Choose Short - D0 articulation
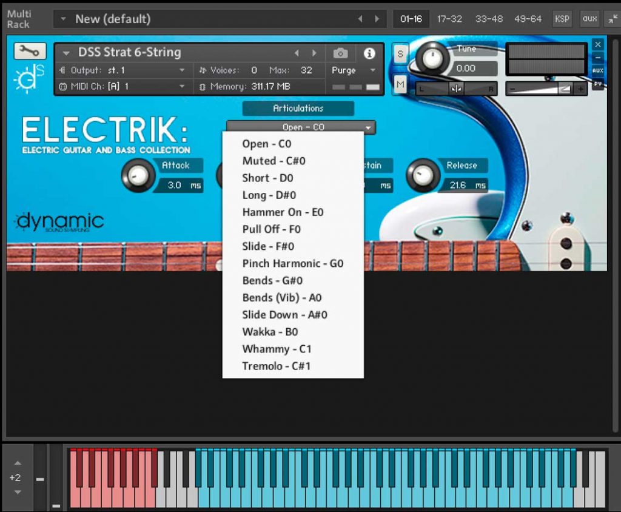This screenshot has width=621, height=512. (x=293, y=178)
